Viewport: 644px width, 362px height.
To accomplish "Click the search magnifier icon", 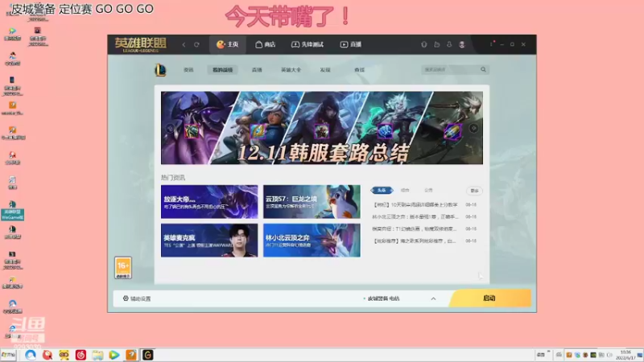I will click(x=484, y=70).
